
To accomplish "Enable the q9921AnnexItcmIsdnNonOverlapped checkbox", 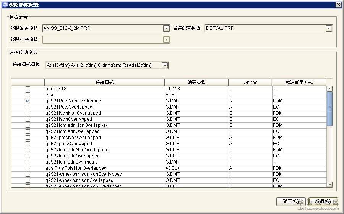I will coord(28,174).
